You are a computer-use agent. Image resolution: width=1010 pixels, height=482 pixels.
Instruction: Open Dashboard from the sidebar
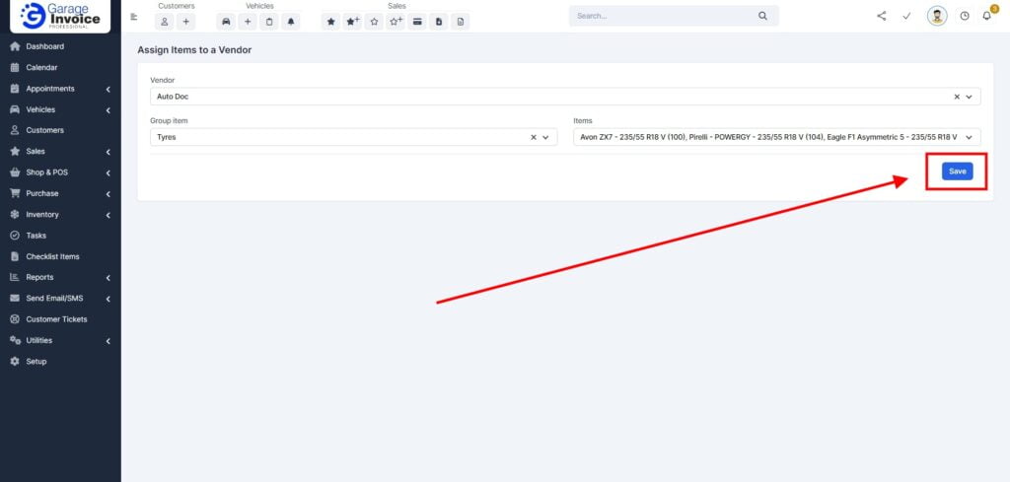[x=44, y=46]
